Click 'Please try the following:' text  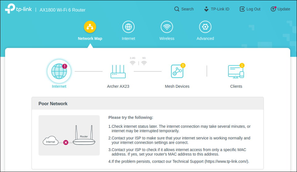pyautogui.click(x=131, y=117)
